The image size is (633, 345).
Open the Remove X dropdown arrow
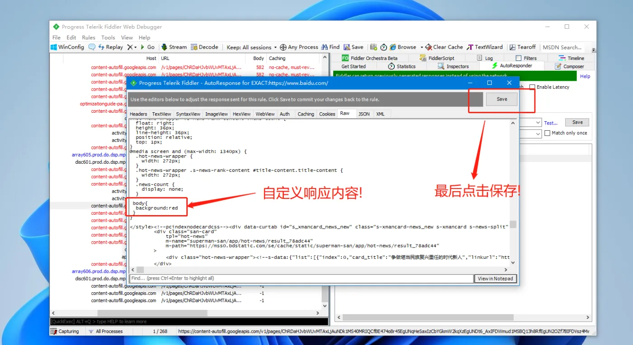[135, 47]
